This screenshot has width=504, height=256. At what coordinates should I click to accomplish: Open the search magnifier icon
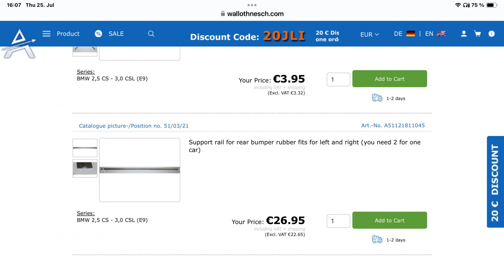[151, 34]
